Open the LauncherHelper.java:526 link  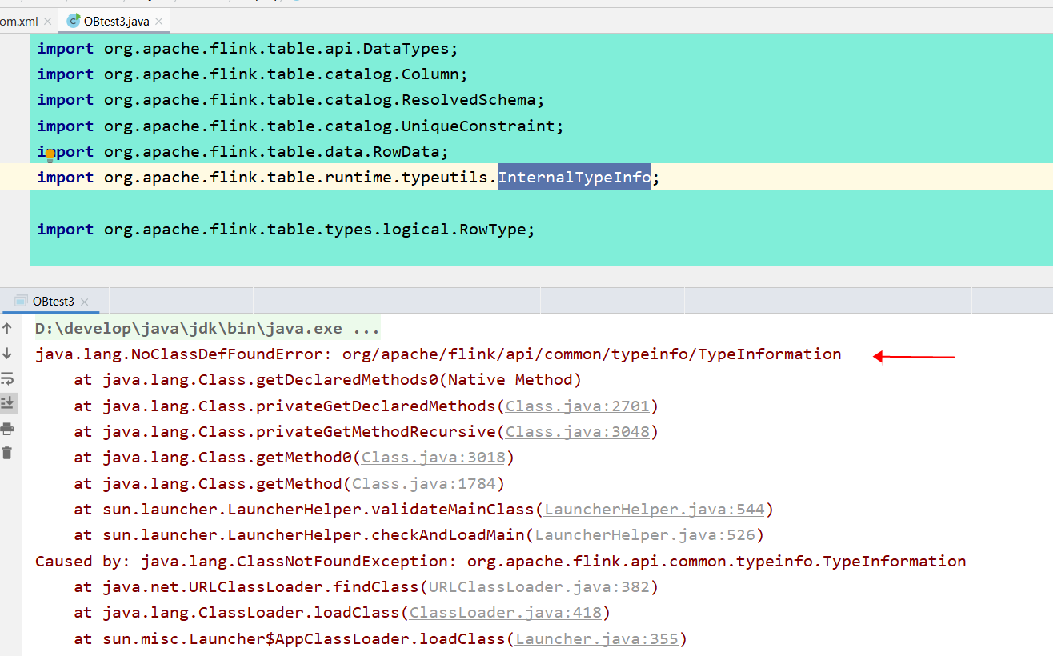coord(644,534)
